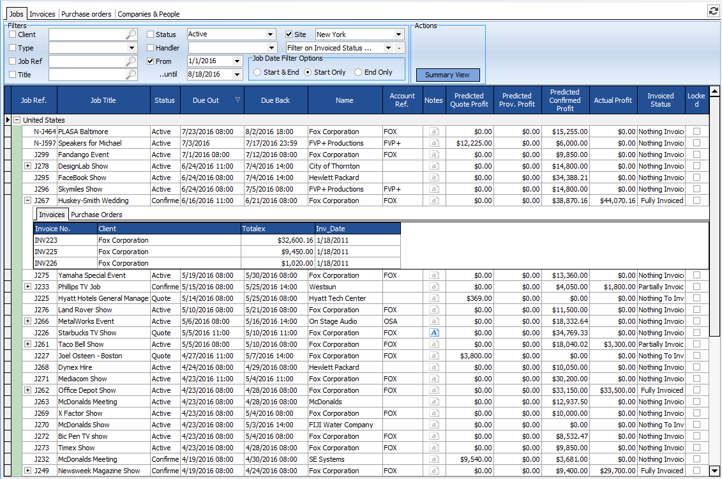Click the search magnifier beside Title filter
The height and width of the screenshot is (479, 722).
pos(130,74)
